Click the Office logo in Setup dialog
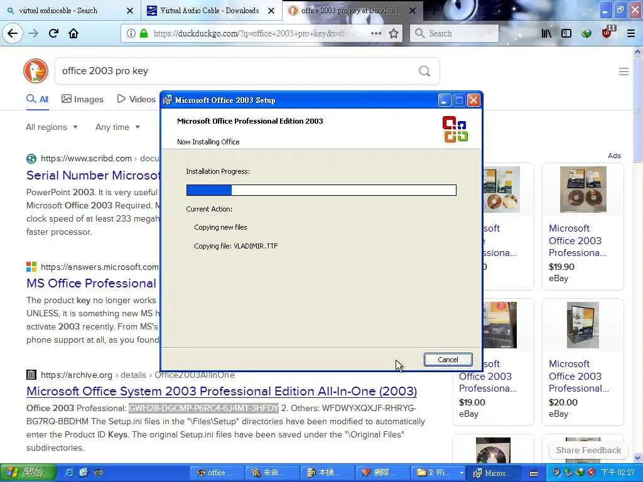 [x=455, y=129]
